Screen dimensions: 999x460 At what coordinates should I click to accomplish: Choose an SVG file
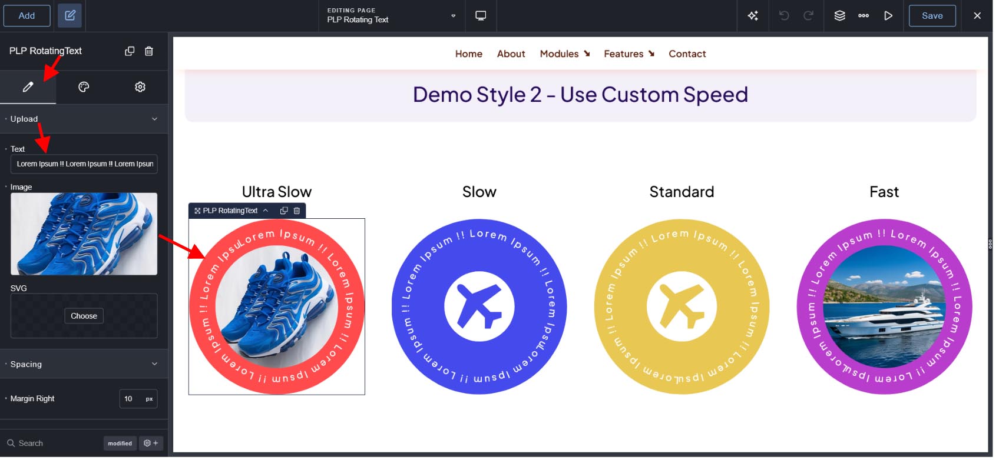[84, 316]
